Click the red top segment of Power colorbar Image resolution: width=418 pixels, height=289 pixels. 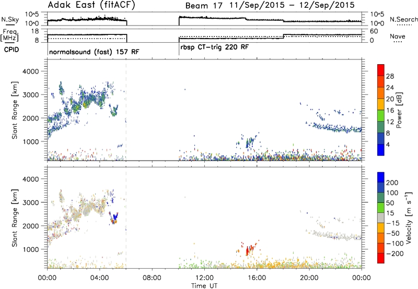point(381,70)
